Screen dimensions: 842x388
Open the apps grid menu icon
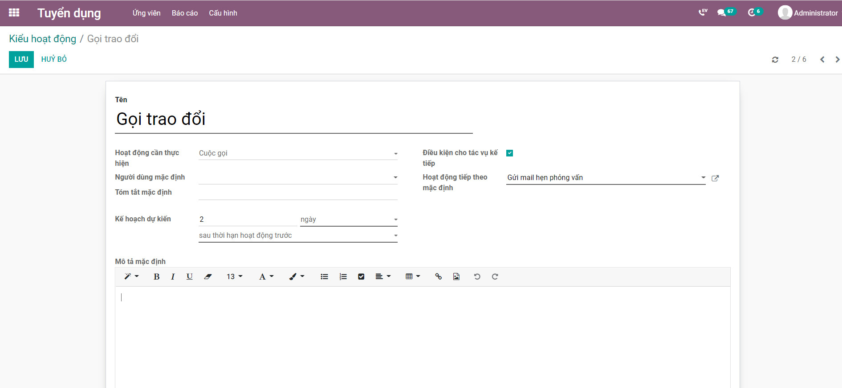tap(14, 13)
